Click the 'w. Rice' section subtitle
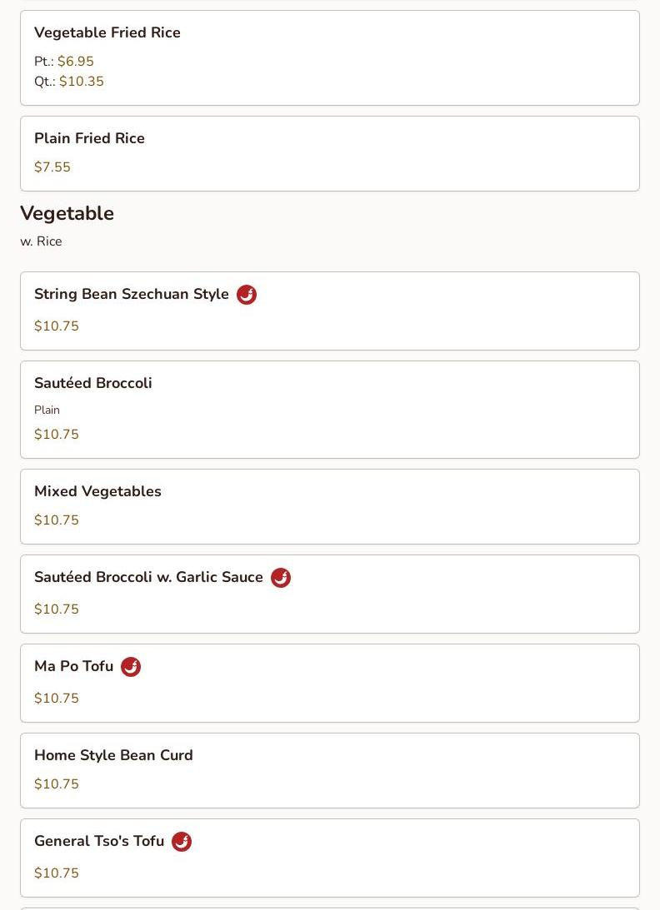Screen dimensions: 660x910 pos(41,241)
